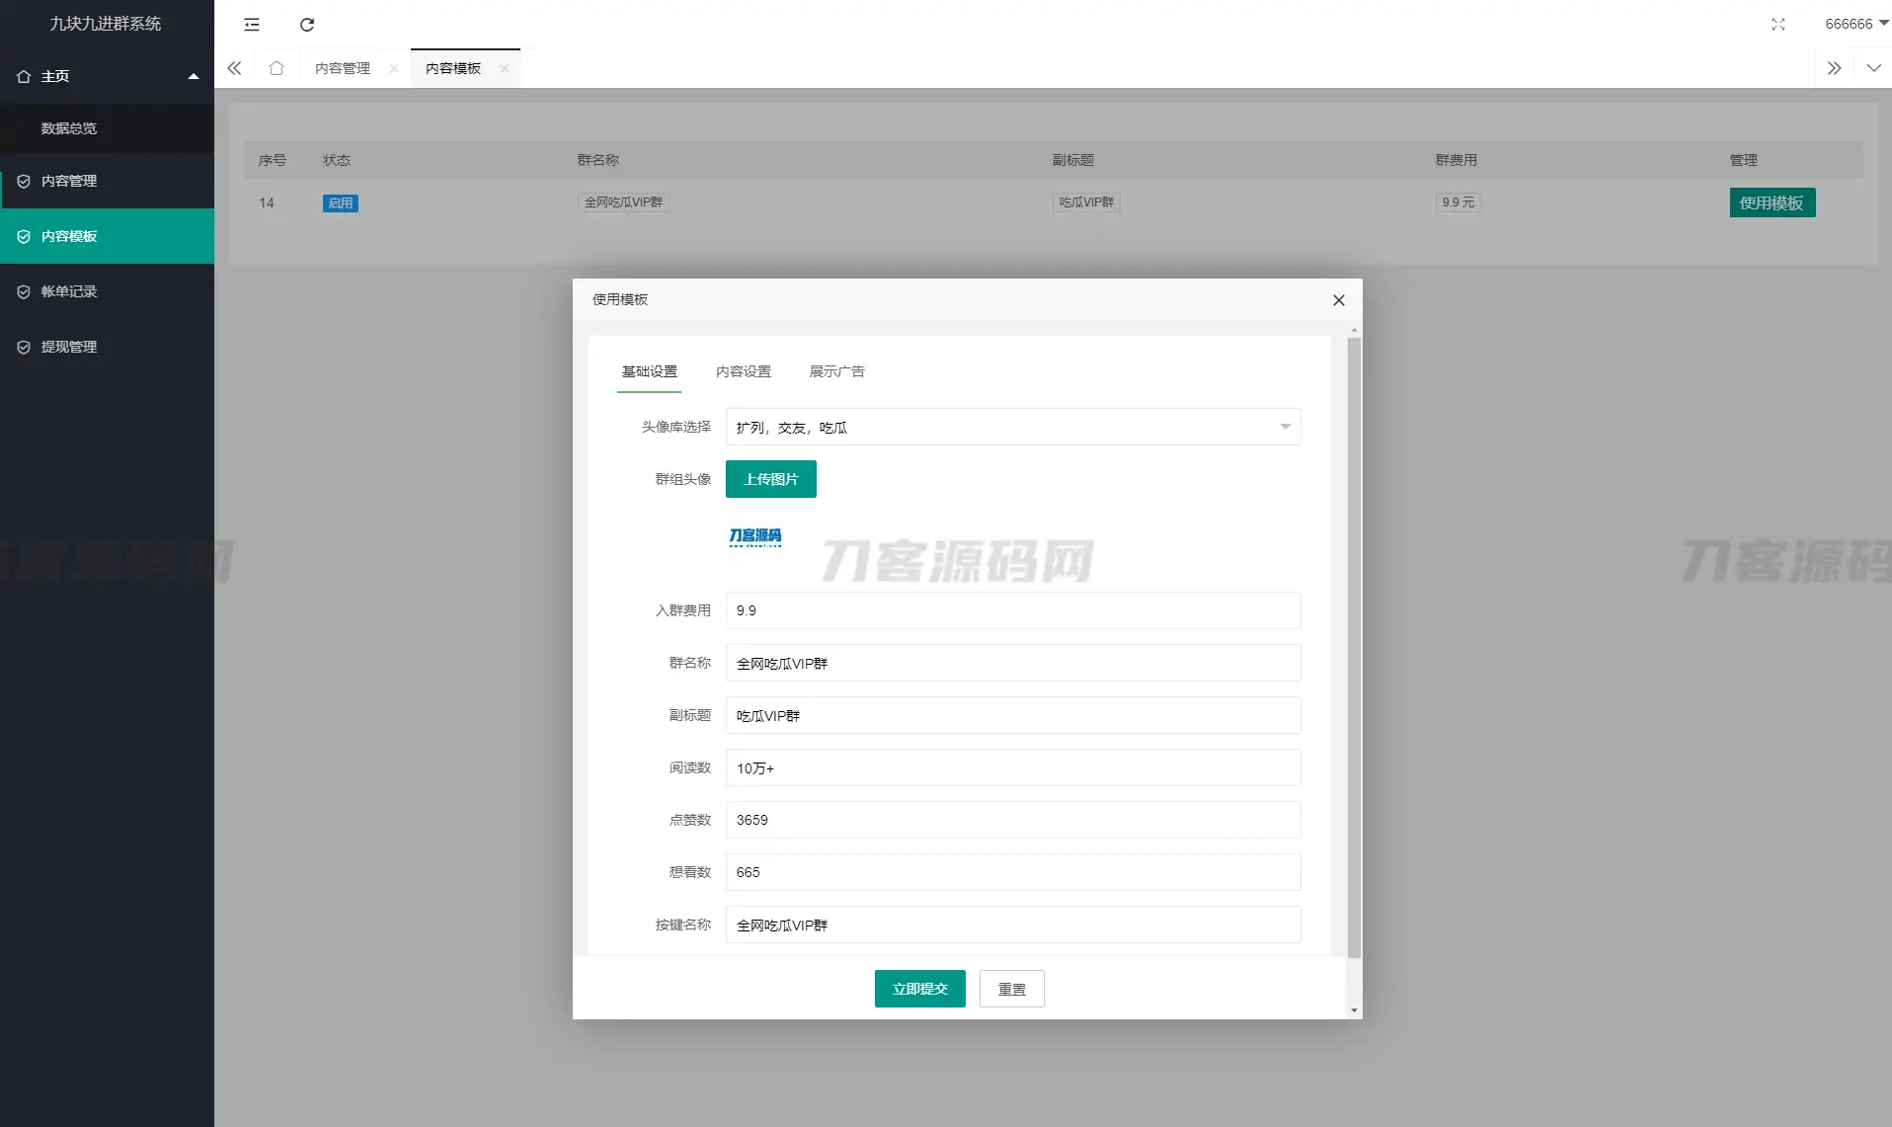Image resolution: width=1892 pixels, height=1127 pixels.
Task: Collapse the 主页 menu section
Action: [x=194, y=75]
